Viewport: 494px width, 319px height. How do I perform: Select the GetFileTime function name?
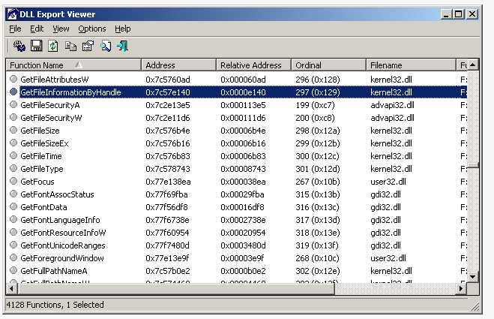41,156
